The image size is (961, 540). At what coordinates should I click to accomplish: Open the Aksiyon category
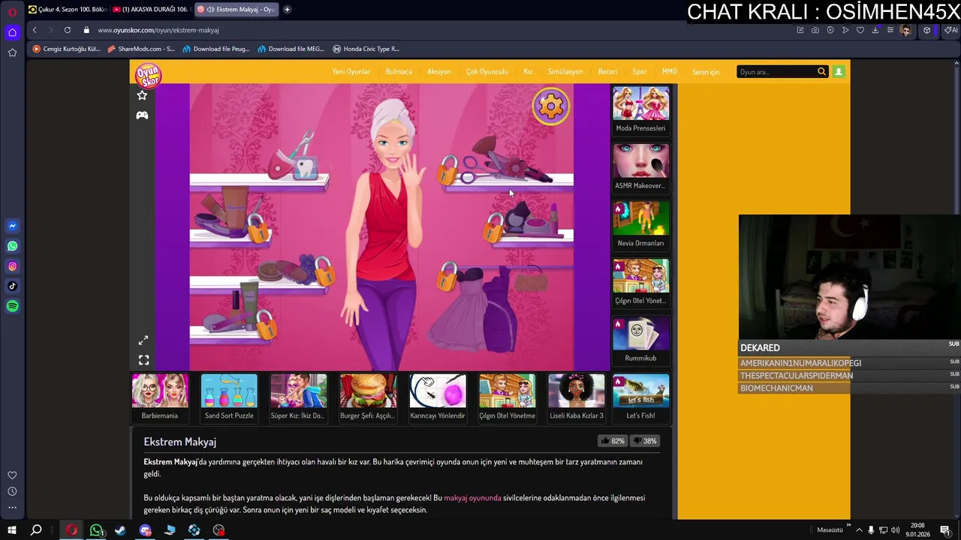(x=439, y=72)
